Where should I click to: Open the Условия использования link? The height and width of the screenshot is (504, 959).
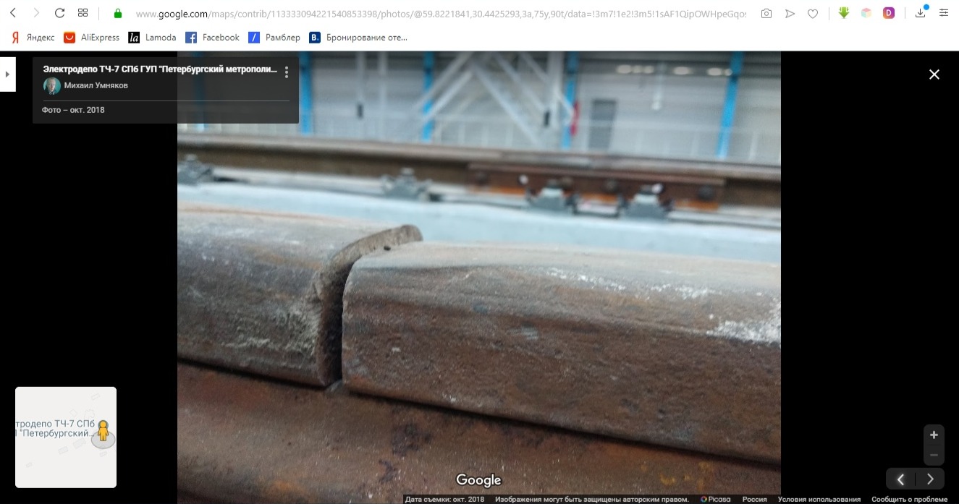(x=819, y=499)
